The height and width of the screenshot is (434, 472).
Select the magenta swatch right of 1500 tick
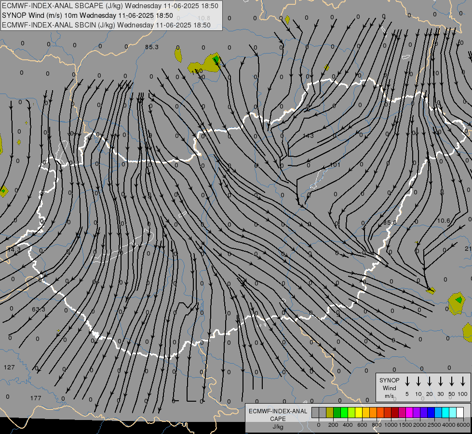pyautogui.click(x=410, y=413)
